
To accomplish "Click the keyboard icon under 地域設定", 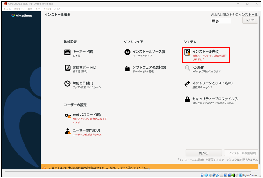I will point(68,53).
